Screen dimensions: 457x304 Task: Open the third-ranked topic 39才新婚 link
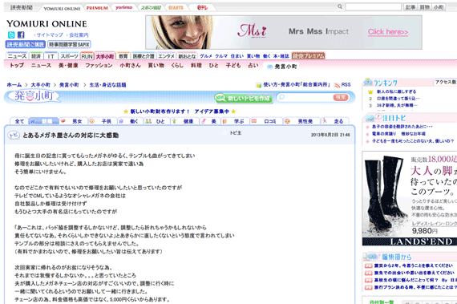click(397, 106)
